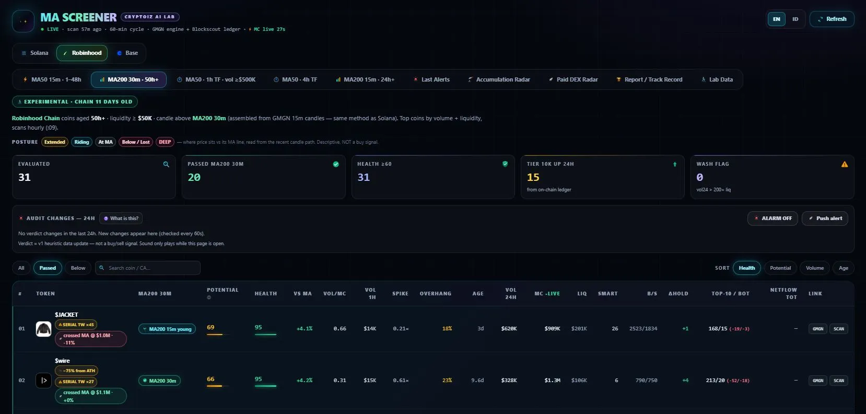Toggle the ALARM OFF button
Image resolution: width=866 pixels, height=414 pixels.
point(773,218)
